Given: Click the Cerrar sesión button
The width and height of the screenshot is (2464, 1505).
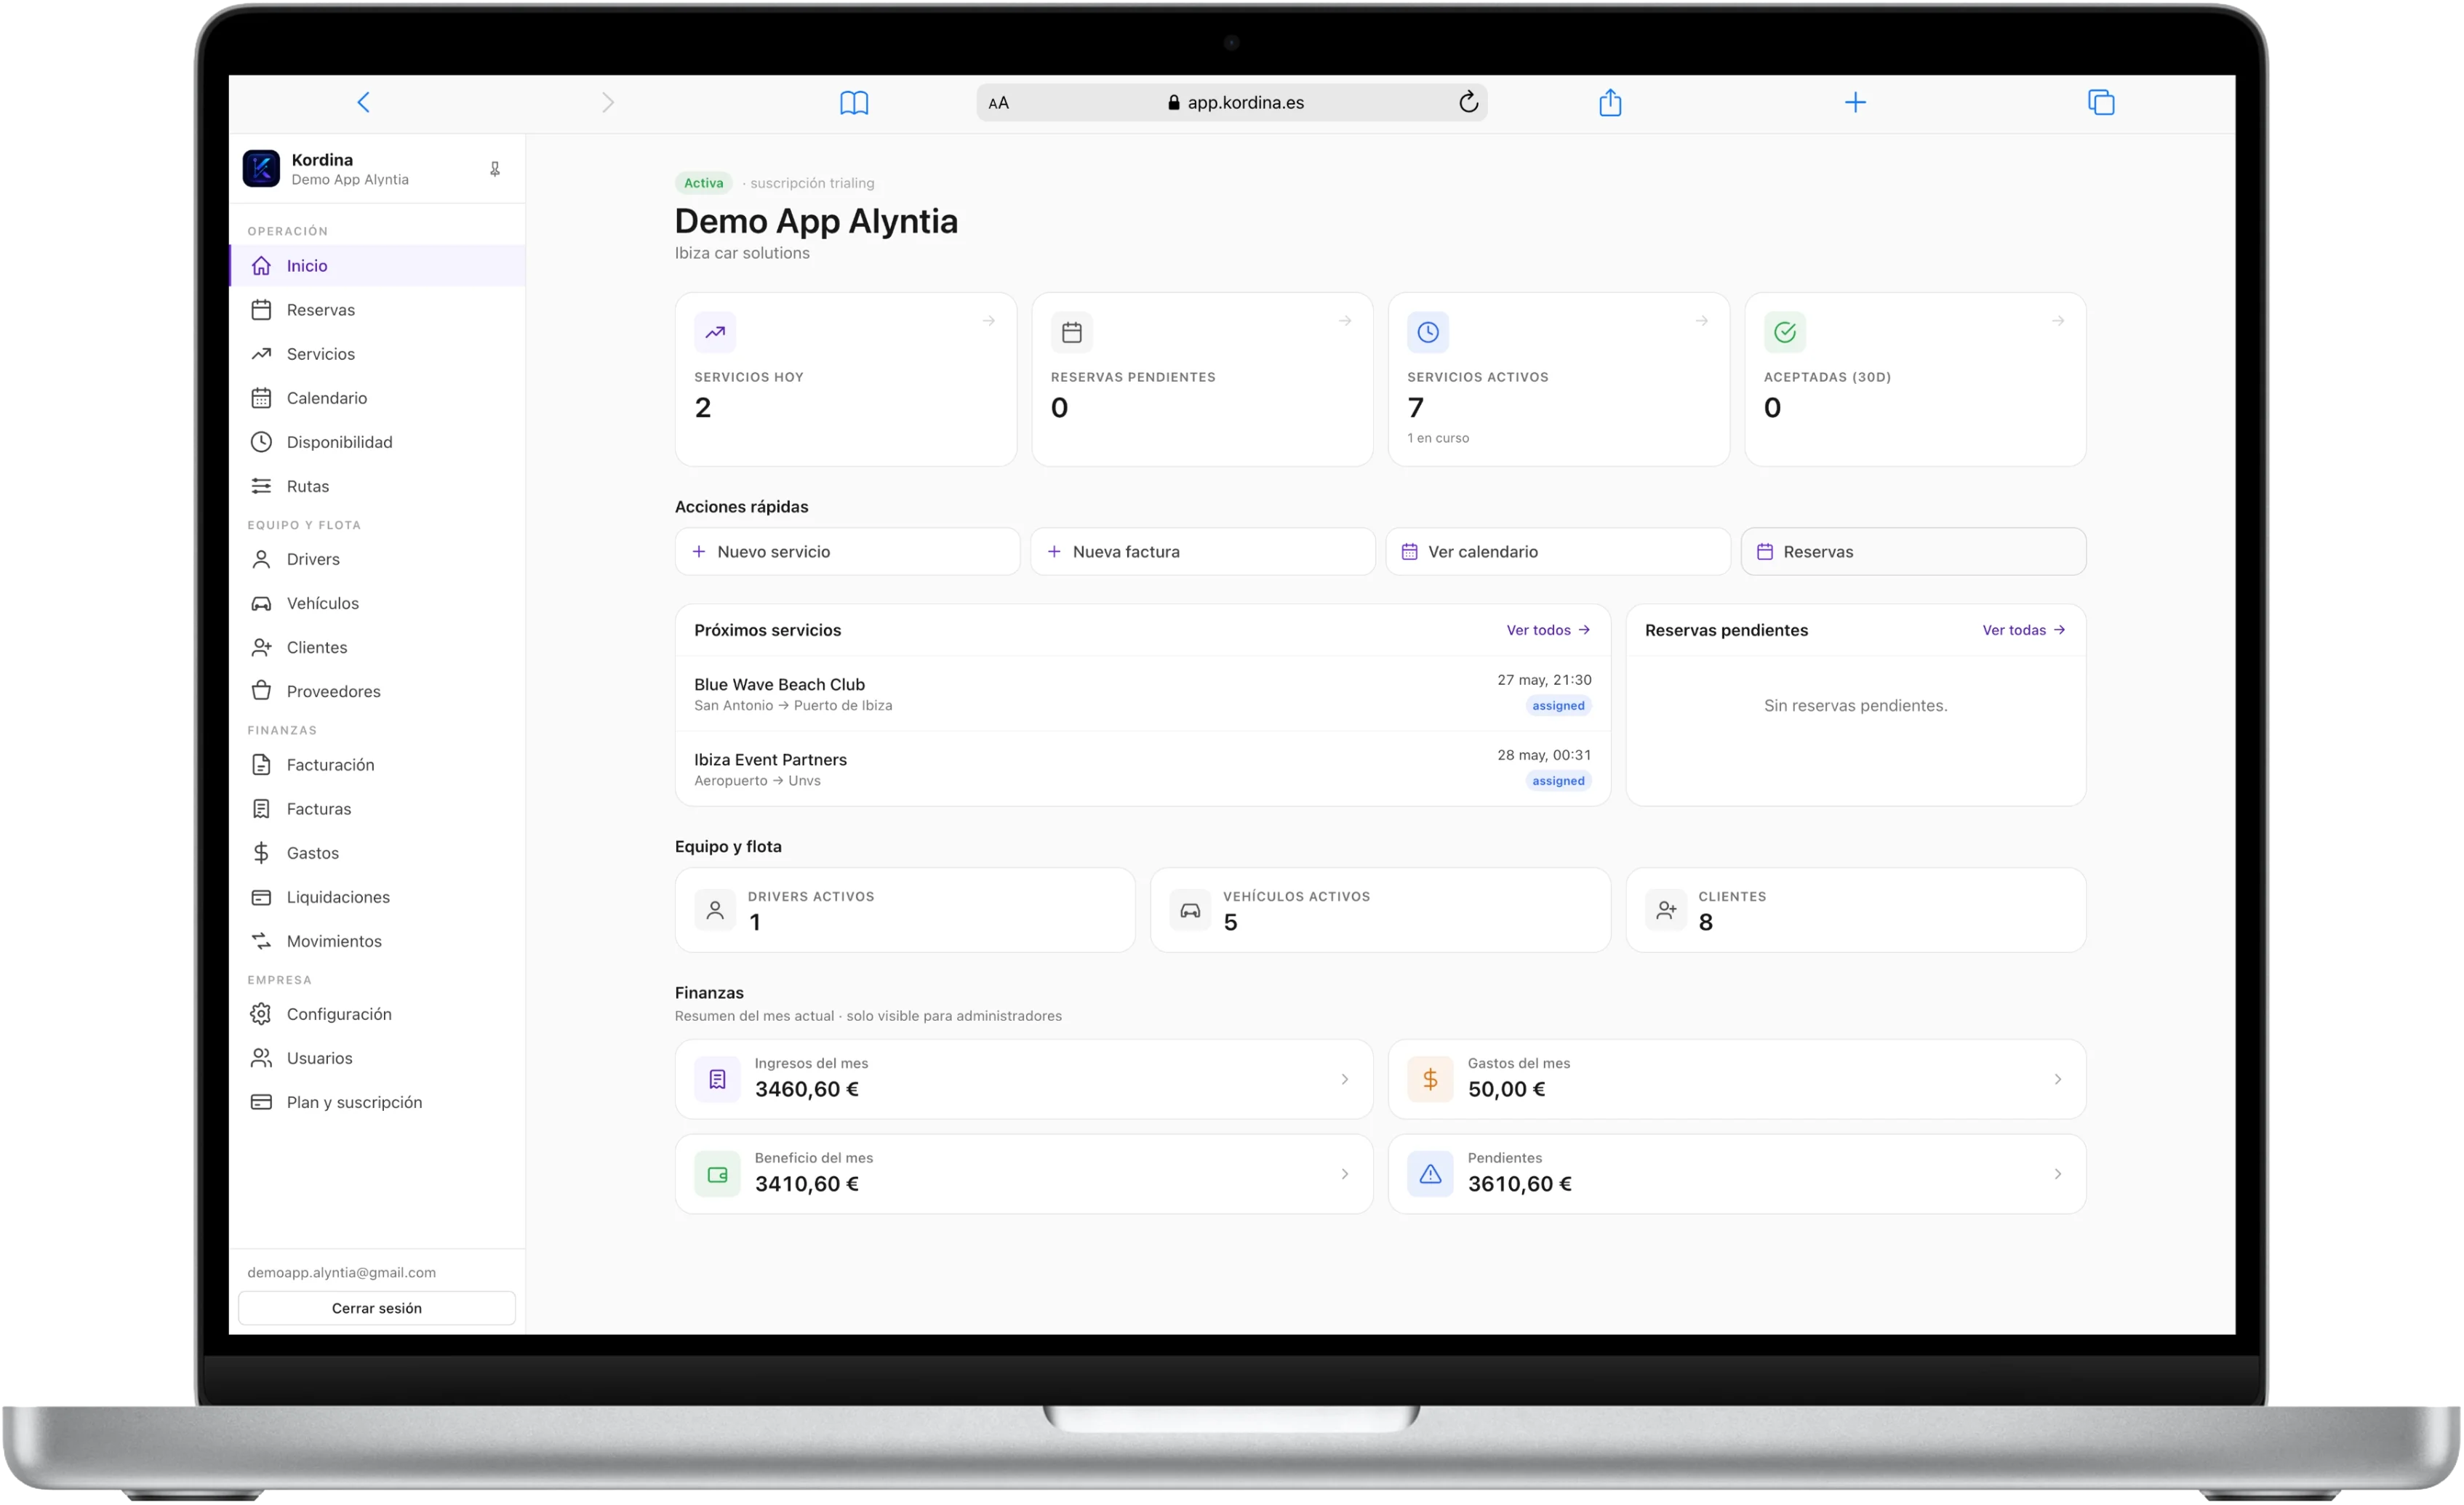Looking at the screenshot, I should click(377, 1308).
